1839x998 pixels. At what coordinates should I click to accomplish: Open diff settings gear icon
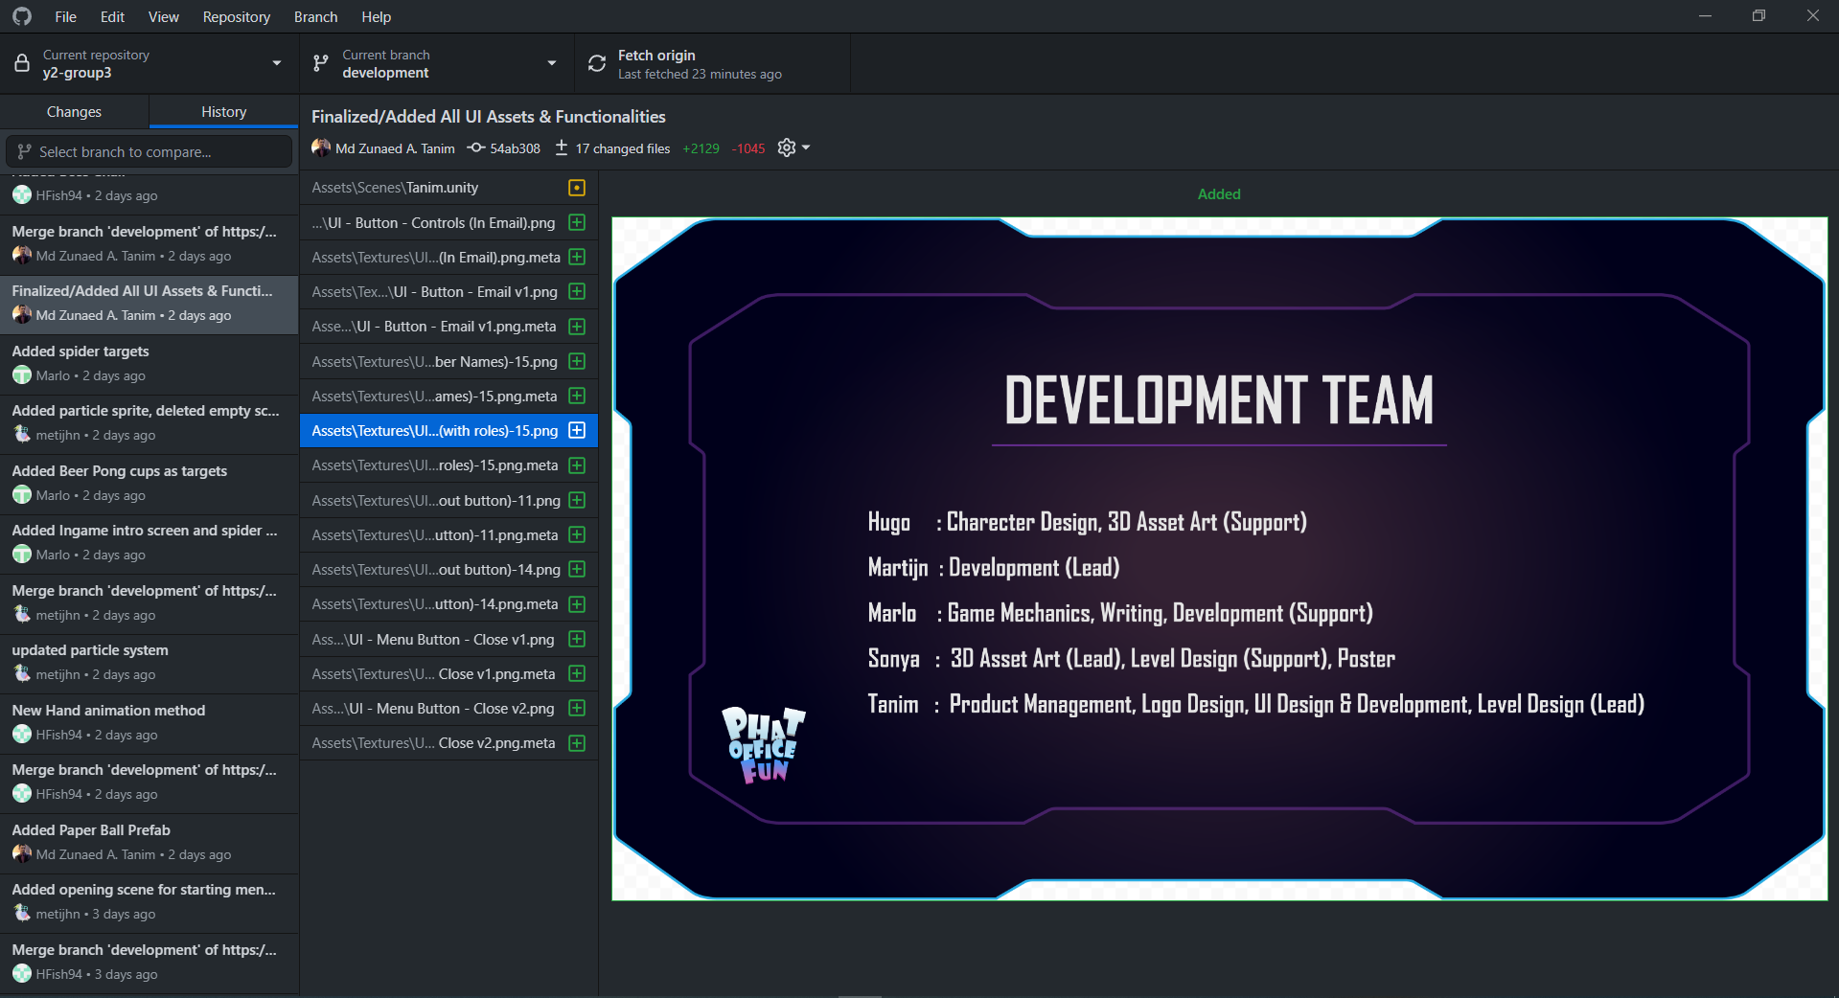point(787,147)
